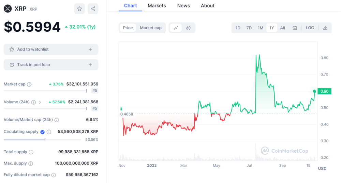Expand Add to watchlist plus sign
341x183 pixels.
[90, 49]
